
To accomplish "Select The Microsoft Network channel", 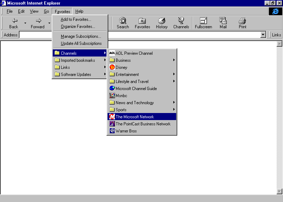I will [142, 117].
